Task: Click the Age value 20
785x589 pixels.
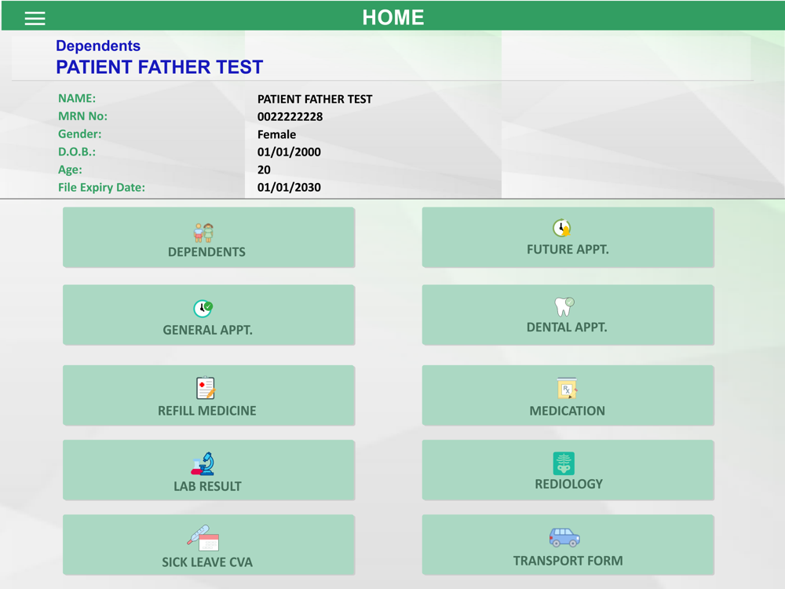Action: click(264, 170)
